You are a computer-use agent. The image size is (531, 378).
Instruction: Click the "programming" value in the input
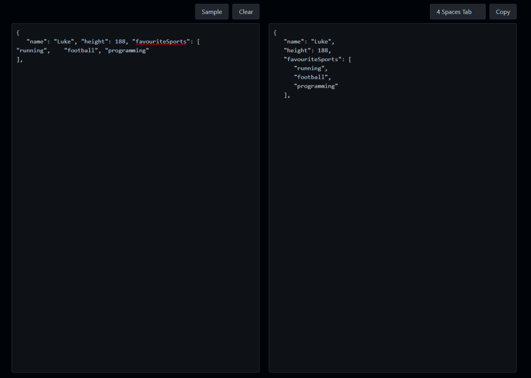(x=128, y=50)
